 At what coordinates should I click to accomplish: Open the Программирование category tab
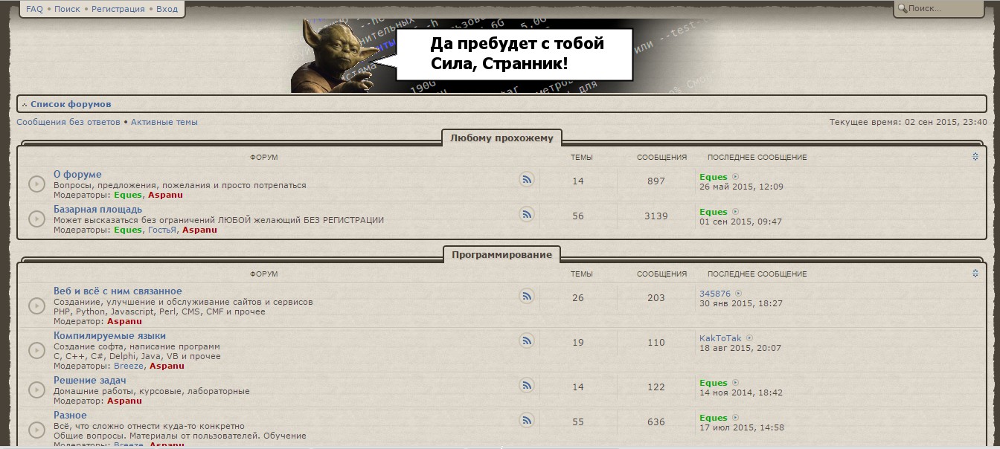[502, 254]
